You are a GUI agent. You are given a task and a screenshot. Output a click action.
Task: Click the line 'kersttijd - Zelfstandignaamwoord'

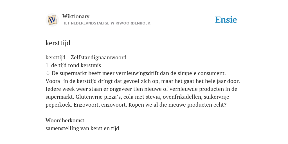point(86,57)
